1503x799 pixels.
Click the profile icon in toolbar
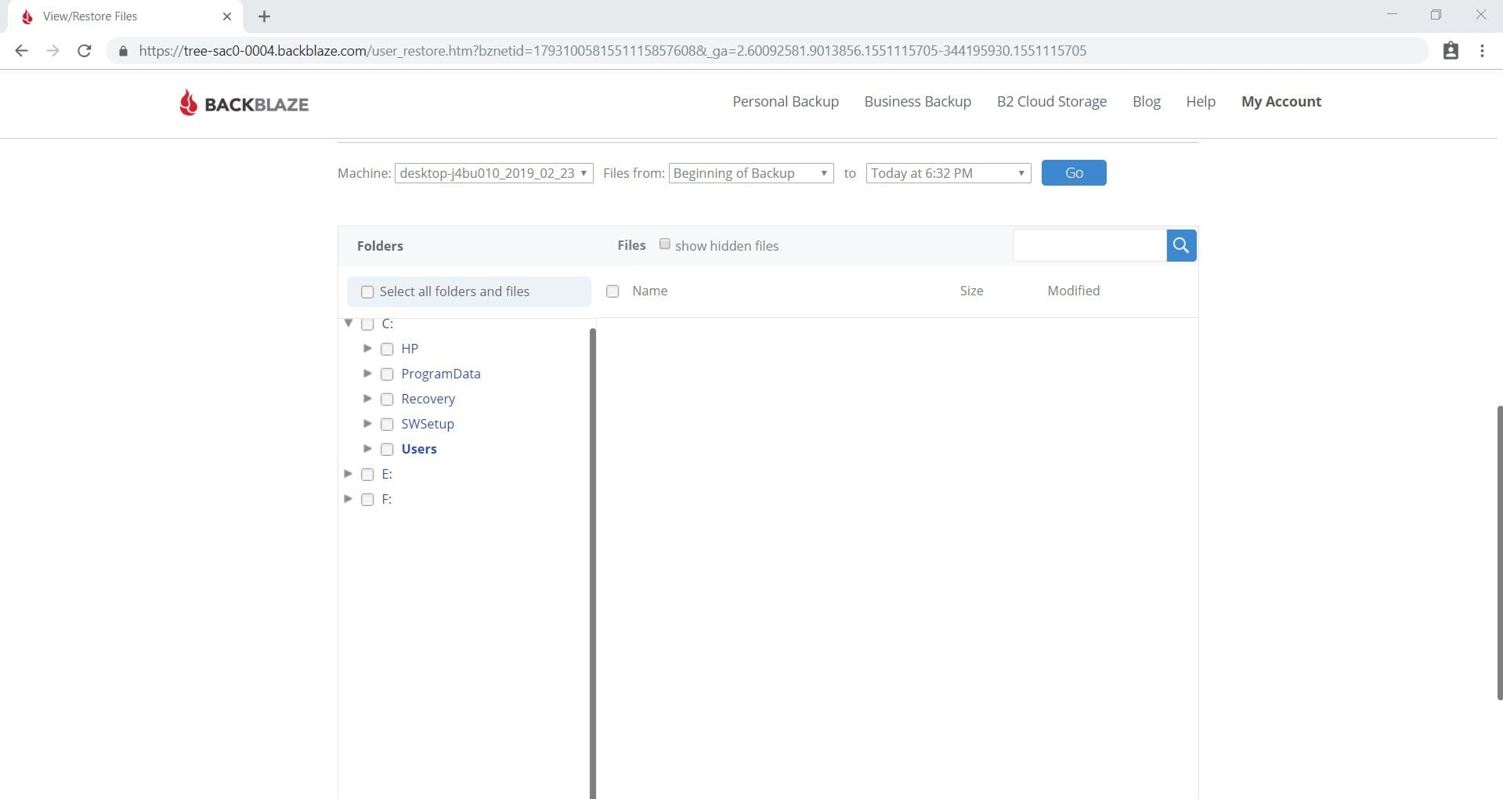coord(1451,51)
